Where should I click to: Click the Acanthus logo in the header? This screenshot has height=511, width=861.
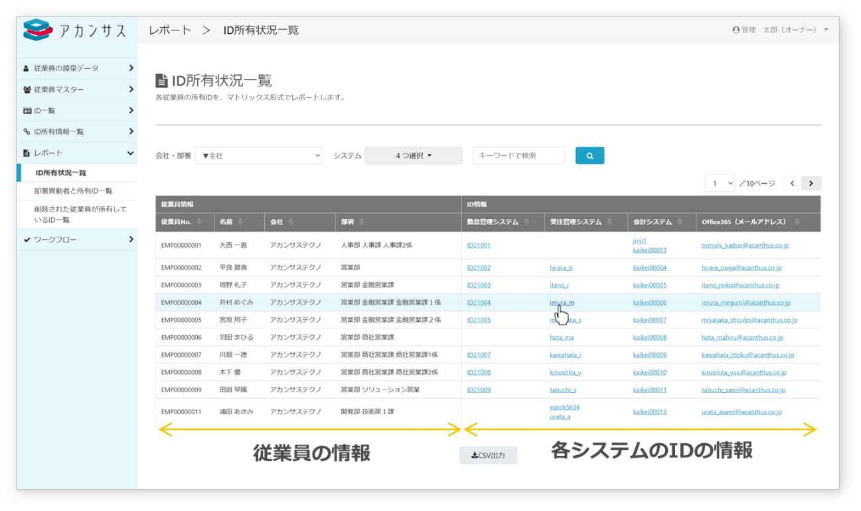74,31
